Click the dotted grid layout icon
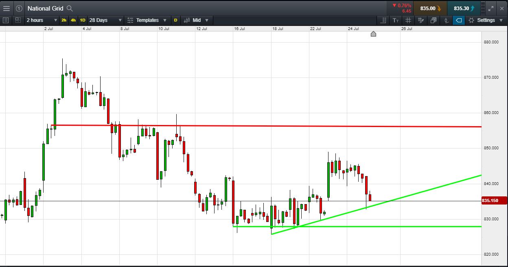Screen dimensions: 508x267 pyautogui.click(x=18, y=20)
